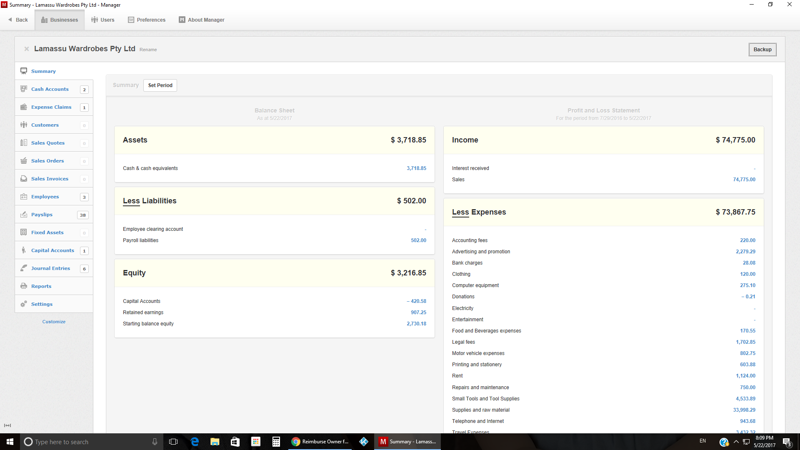
Task: Click Sales income amount 74,775.00
Action: [x=744, y=180]
